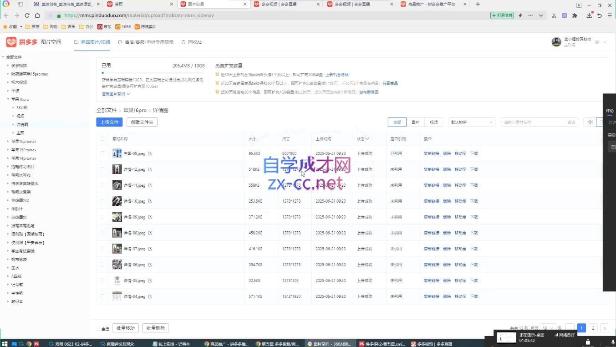
Task: Check the header select-all checkbox in table
Action: [x=102, y=139]
